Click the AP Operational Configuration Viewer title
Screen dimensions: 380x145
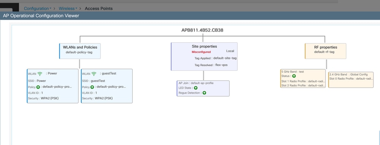[x=41, y=16]
